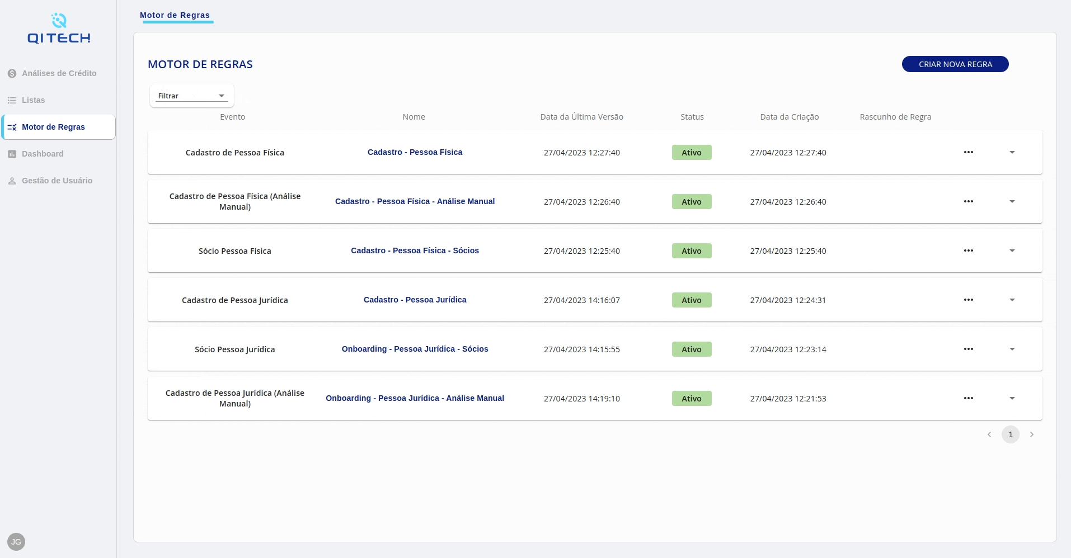Viewport: 1071px width, 558px height.
Task: Select the Motor de Regras top tab
Action: [x=175, y=15]
